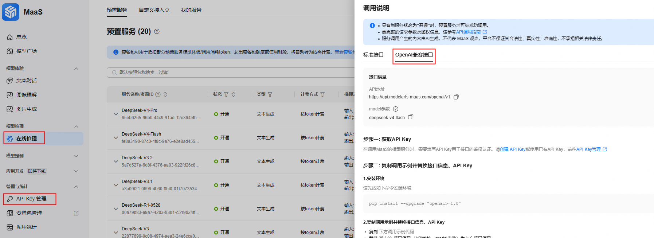
Task: Open 图片生成 in the sidebar
Action: (x=27, y=109)
